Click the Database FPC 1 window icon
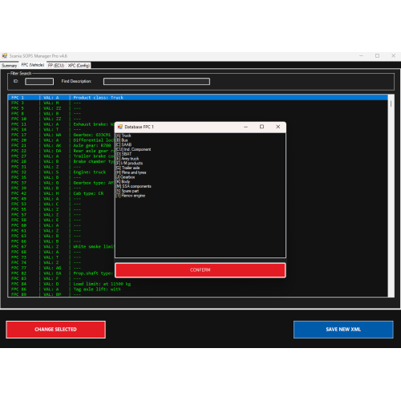The height and width of the screenshot is (401, 401). pos(120,127)
